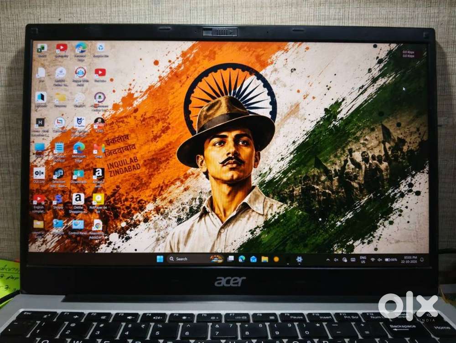The width and height of the screenshot is (456, 343).
Task: Open the Excel file desktop icon
Action: (42, 50)
